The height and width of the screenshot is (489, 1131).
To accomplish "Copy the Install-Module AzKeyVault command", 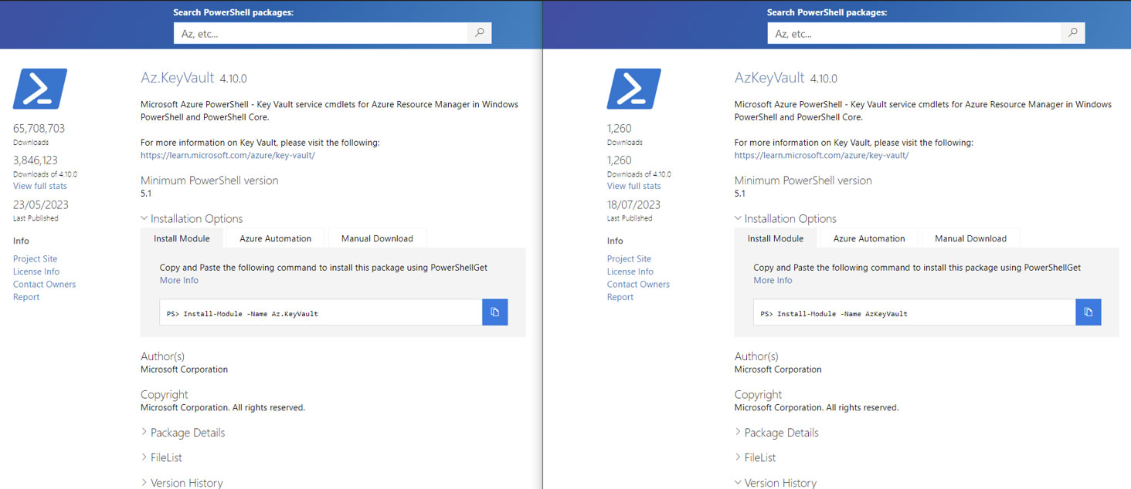I will pos(1089,312).
